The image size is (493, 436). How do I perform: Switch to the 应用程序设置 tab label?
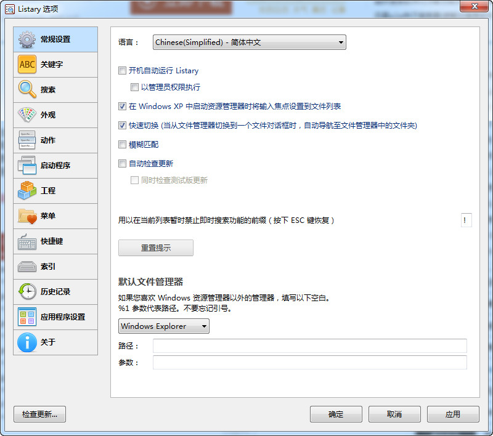(x=63, y=317)
